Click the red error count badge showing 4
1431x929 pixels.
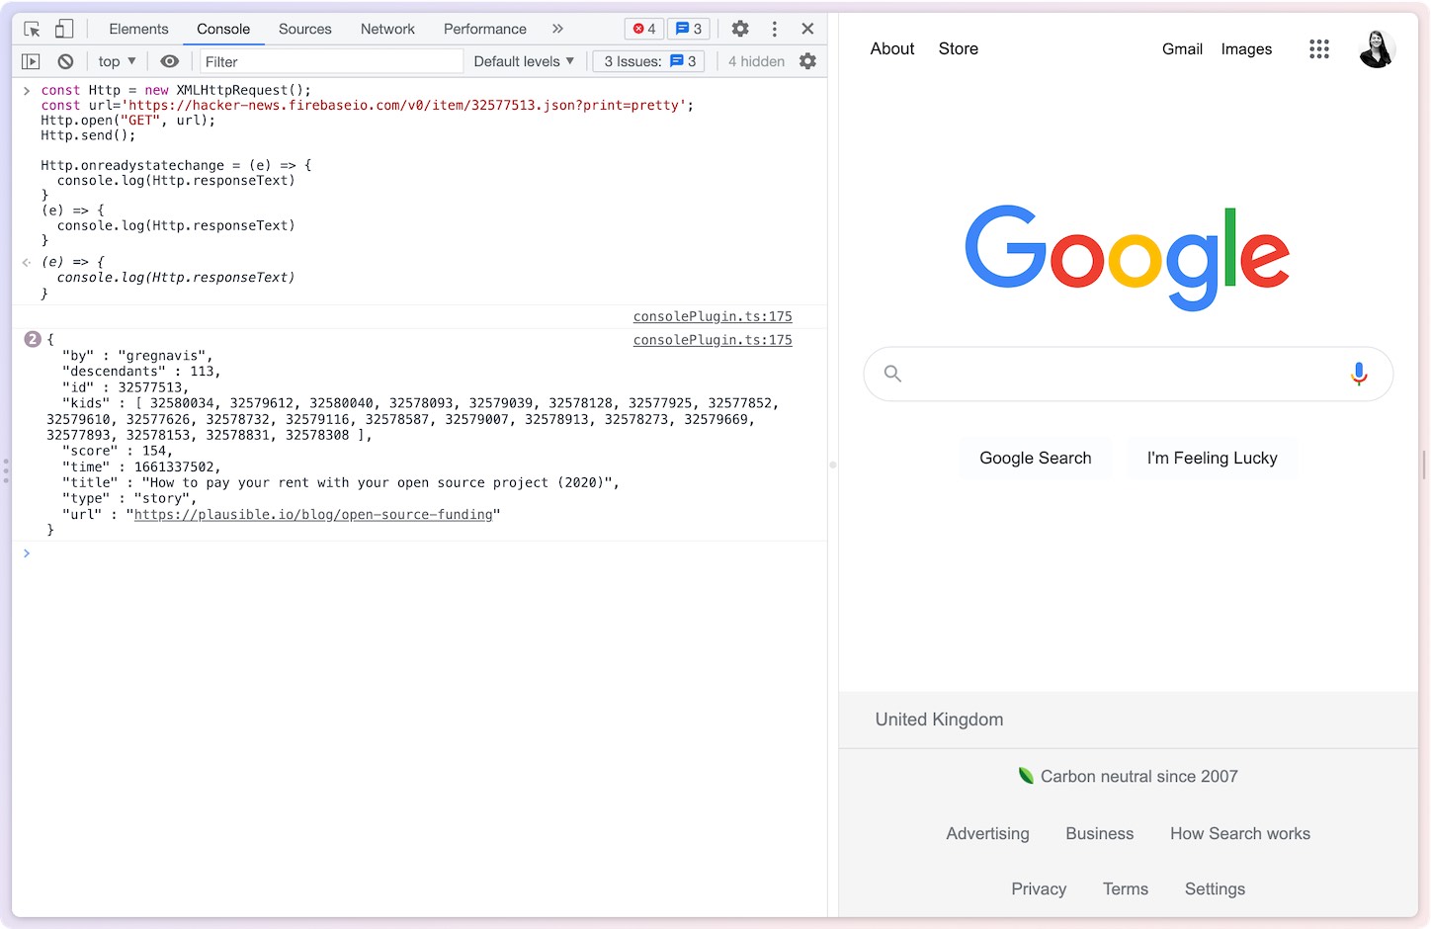tap(644, 29)
